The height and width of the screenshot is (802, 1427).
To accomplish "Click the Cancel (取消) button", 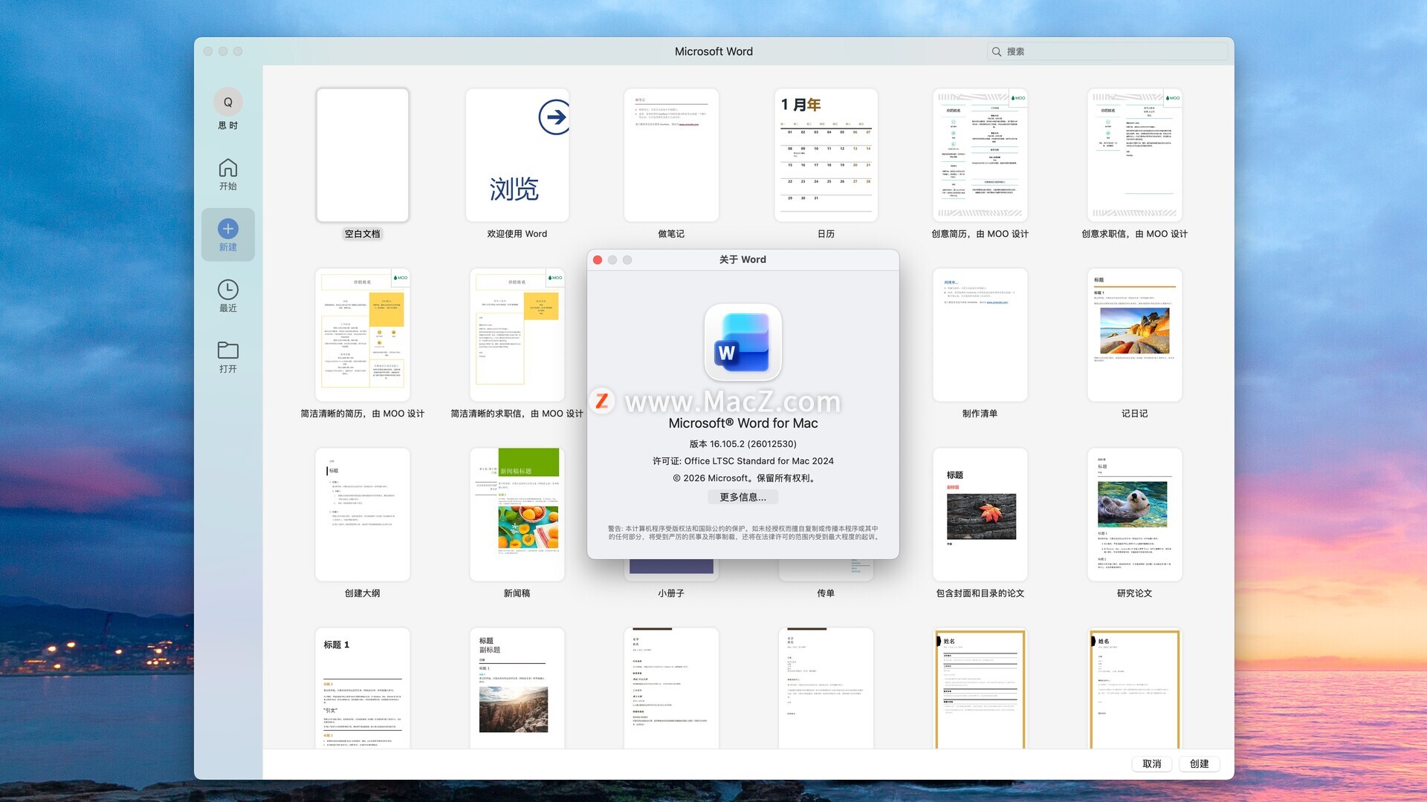I will click(1151, 763).
